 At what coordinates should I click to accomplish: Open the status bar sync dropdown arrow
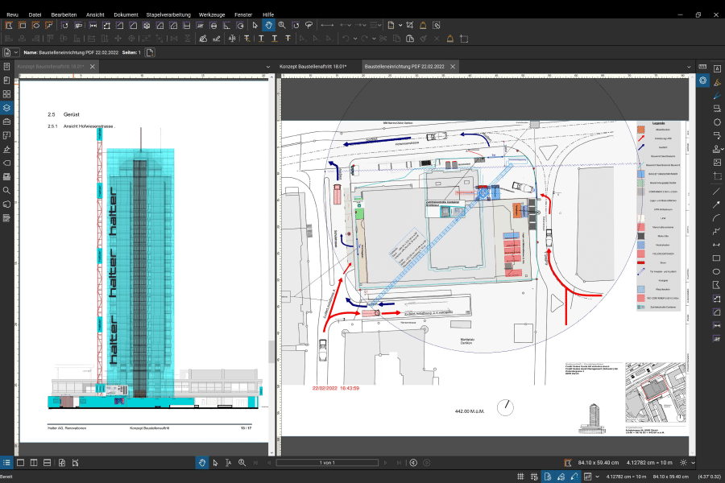[597, 477]
